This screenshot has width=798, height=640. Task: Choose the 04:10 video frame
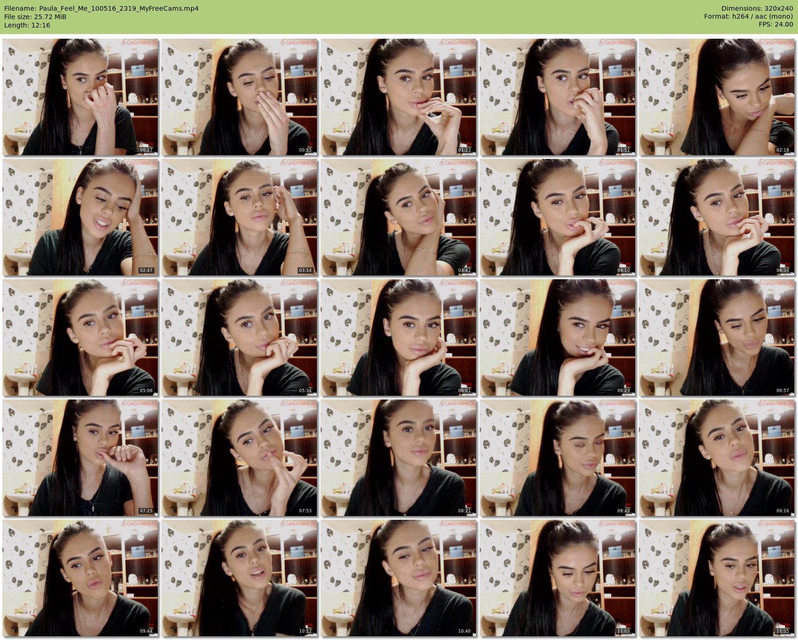tap(558, 217)
